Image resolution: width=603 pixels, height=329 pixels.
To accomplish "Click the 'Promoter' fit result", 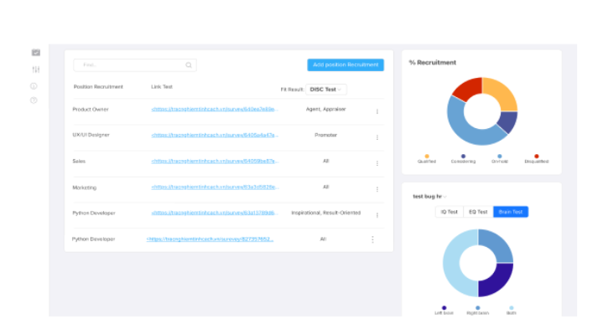I will tap(325, 135).
